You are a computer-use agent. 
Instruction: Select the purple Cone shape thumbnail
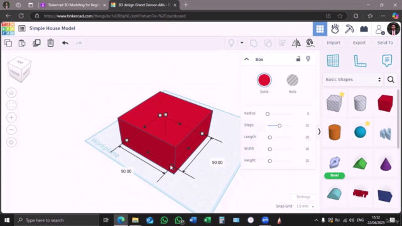(x=386, y=164)
